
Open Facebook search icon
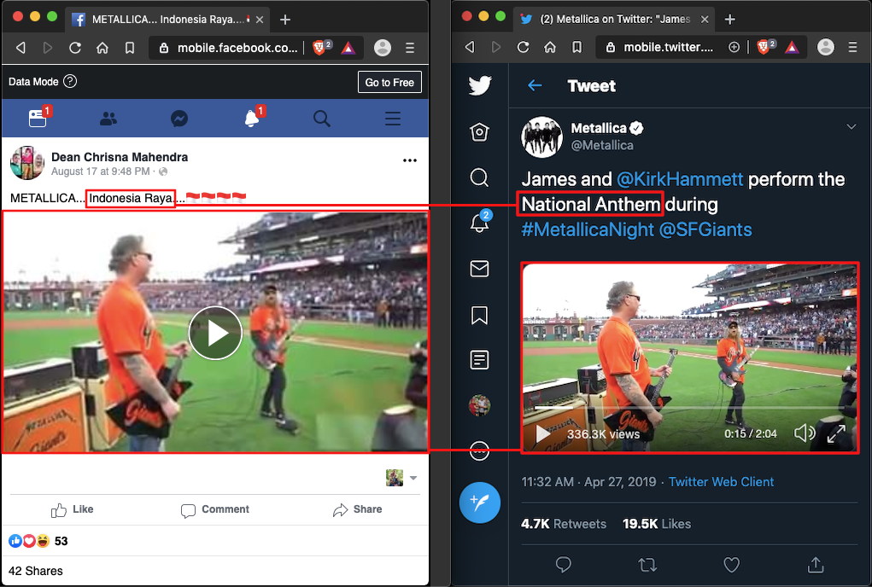click(322, 119)
